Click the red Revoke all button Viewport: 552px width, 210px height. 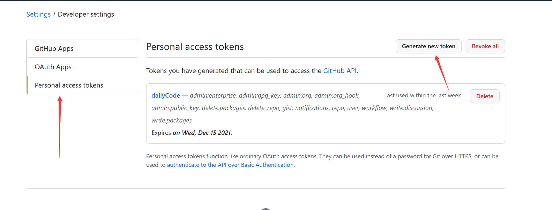pyautogui.click(x=485, y=46)
